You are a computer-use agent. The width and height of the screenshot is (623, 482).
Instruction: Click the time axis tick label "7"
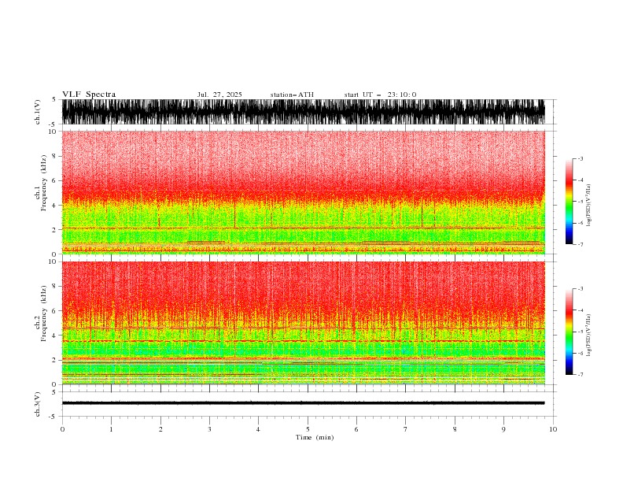406,429
